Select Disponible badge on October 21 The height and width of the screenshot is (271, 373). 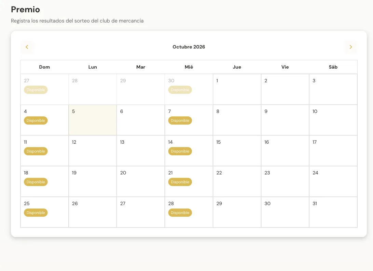click(180, 182)
